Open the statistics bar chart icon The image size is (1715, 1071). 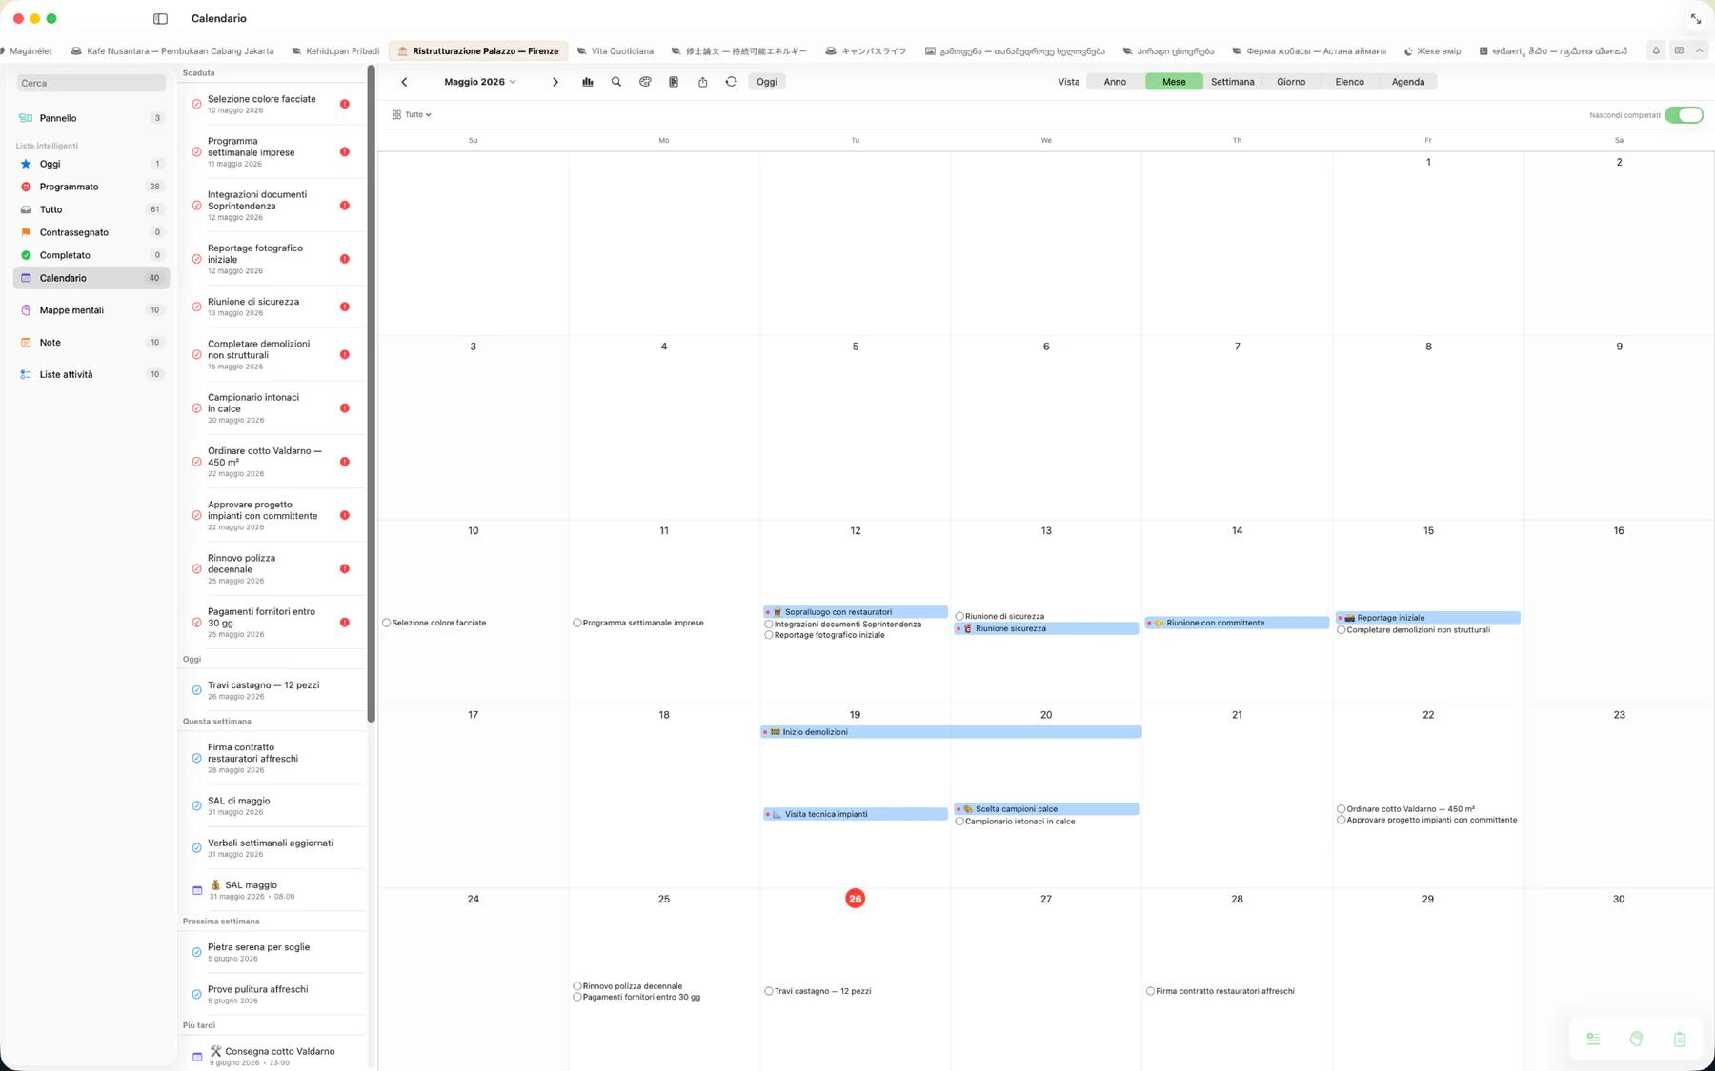[588, 82]
